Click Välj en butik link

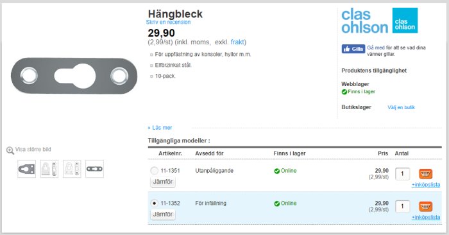tap(401, 107)
